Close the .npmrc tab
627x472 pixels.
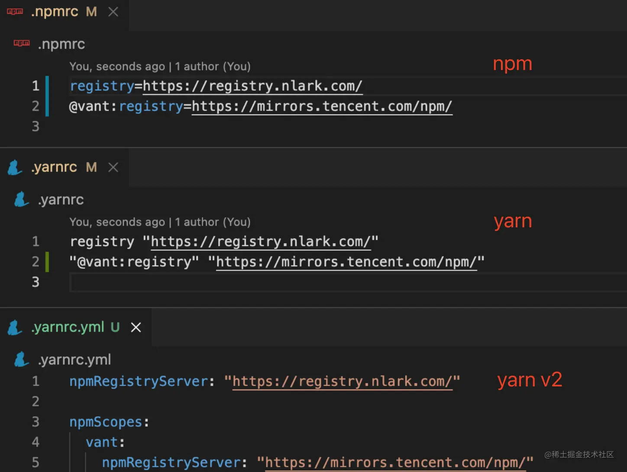click(x=113, y=12)
